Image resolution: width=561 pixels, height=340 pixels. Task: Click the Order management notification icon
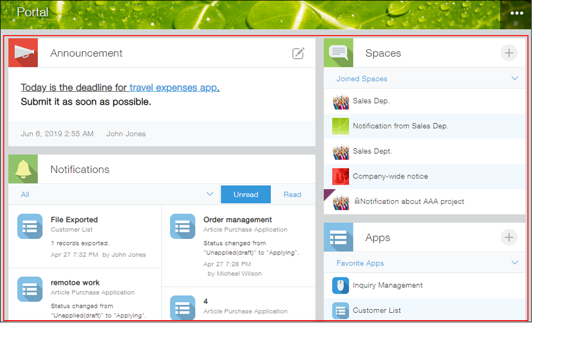pyautogui.click(x=182, y=226)
